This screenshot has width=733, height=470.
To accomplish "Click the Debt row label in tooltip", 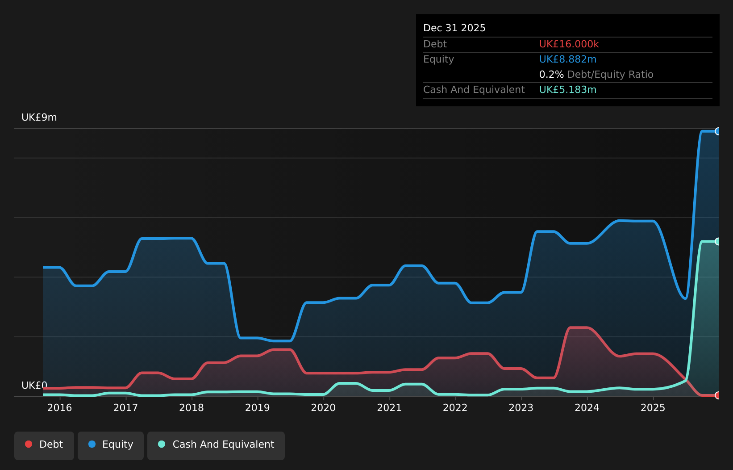I will [435, 44].
